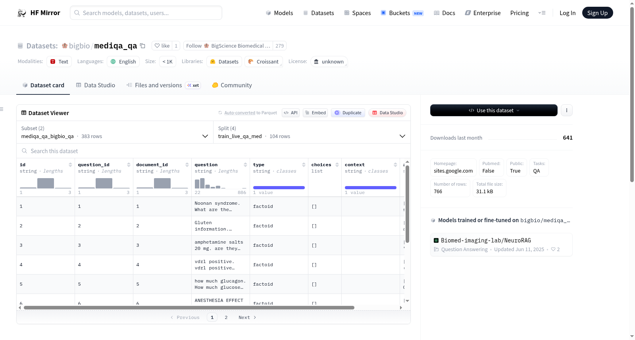Sort by question_id column
Viewport: 635px width, 340px height.
129,165
